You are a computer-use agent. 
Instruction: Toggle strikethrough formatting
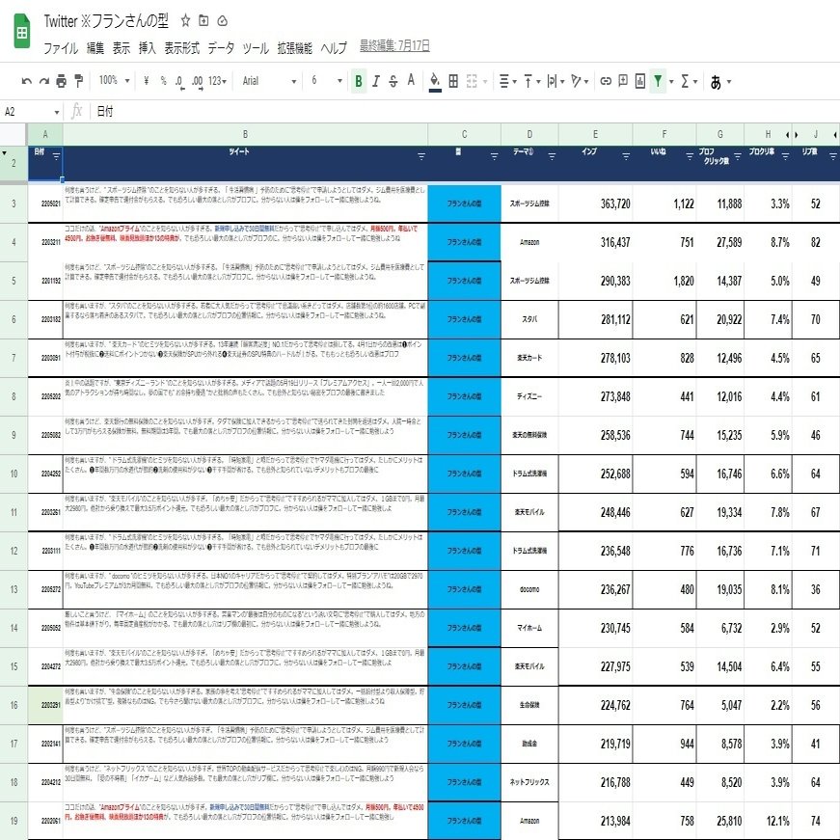(393, 81)
